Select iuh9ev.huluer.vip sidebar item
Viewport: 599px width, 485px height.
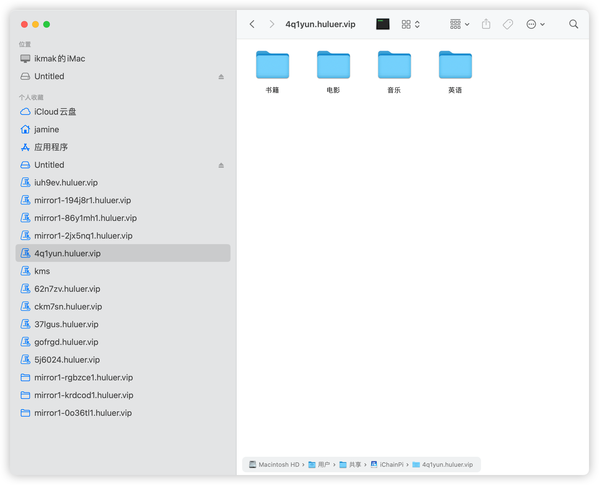click(123, 183)
